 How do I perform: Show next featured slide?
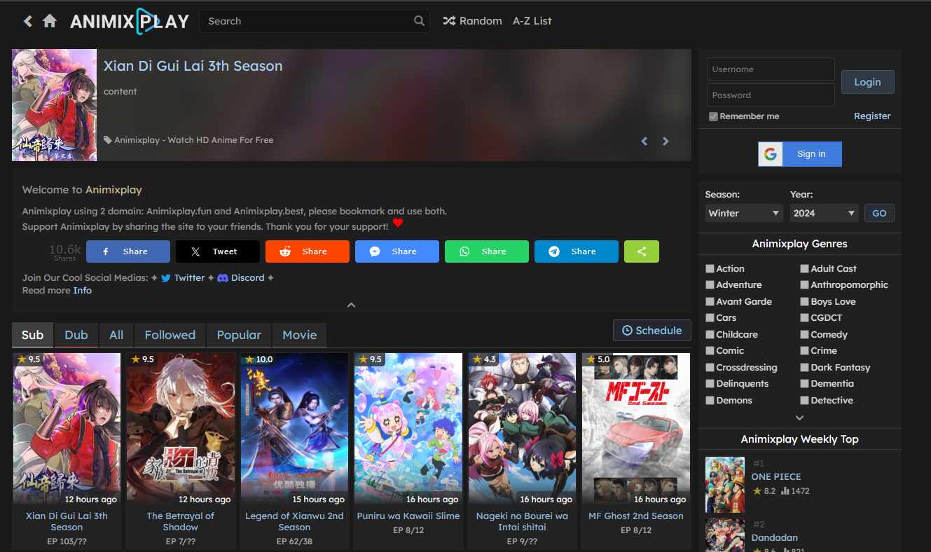[666, 141]
